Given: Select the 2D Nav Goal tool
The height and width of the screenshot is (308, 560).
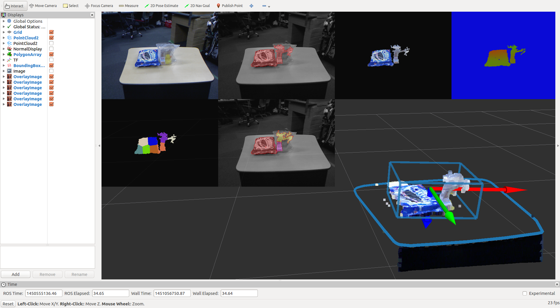Looking at the screenshot, I should point(197,6).
